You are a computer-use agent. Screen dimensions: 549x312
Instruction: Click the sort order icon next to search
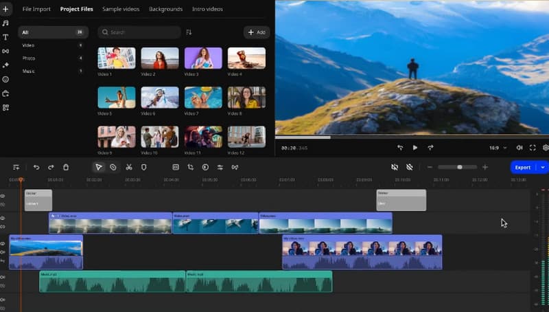click(x=189, y=32)
